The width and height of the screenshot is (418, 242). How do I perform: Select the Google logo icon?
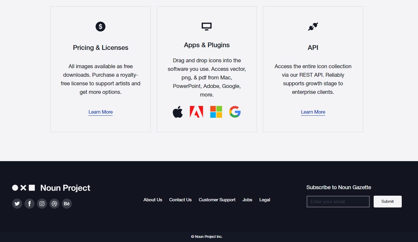pos(235,112)
